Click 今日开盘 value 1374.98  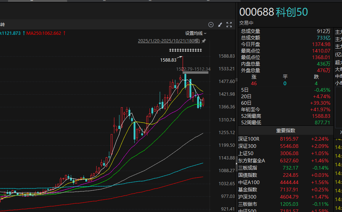pos(321,45)
